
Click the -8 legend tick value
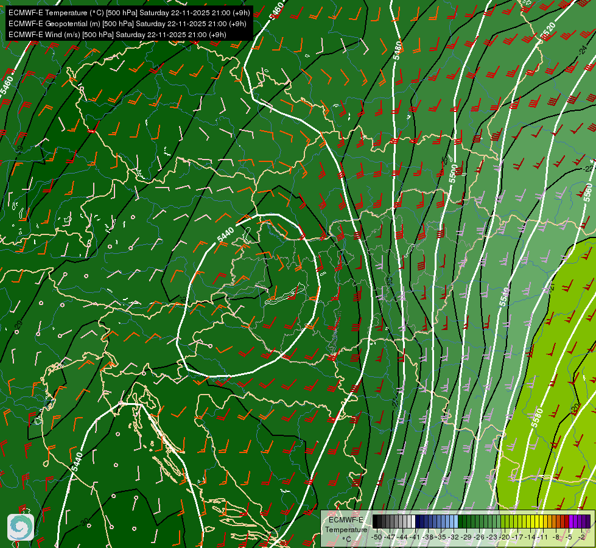coord(556,538)
